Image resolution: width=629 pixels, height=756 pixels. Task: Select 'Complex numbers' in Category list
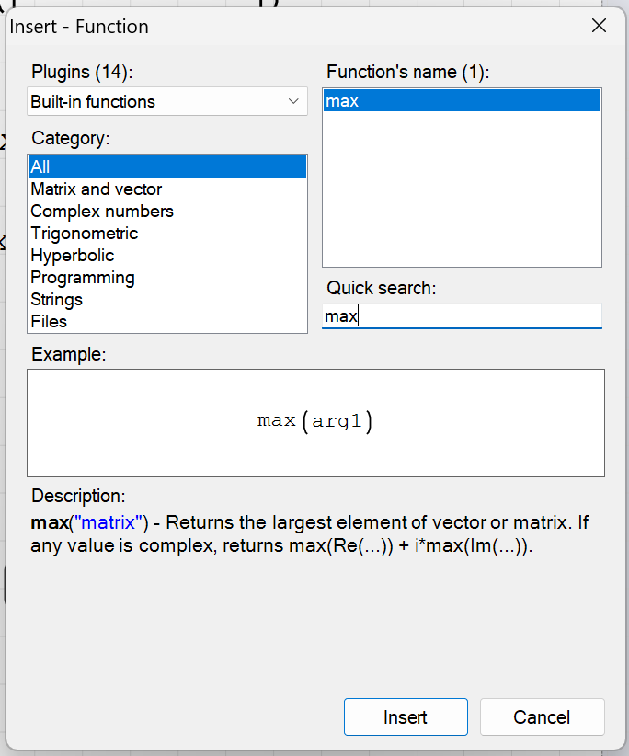(x=102, y=212)
